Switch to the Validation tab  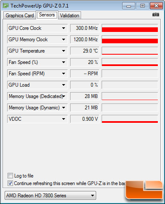pos(70,16)
